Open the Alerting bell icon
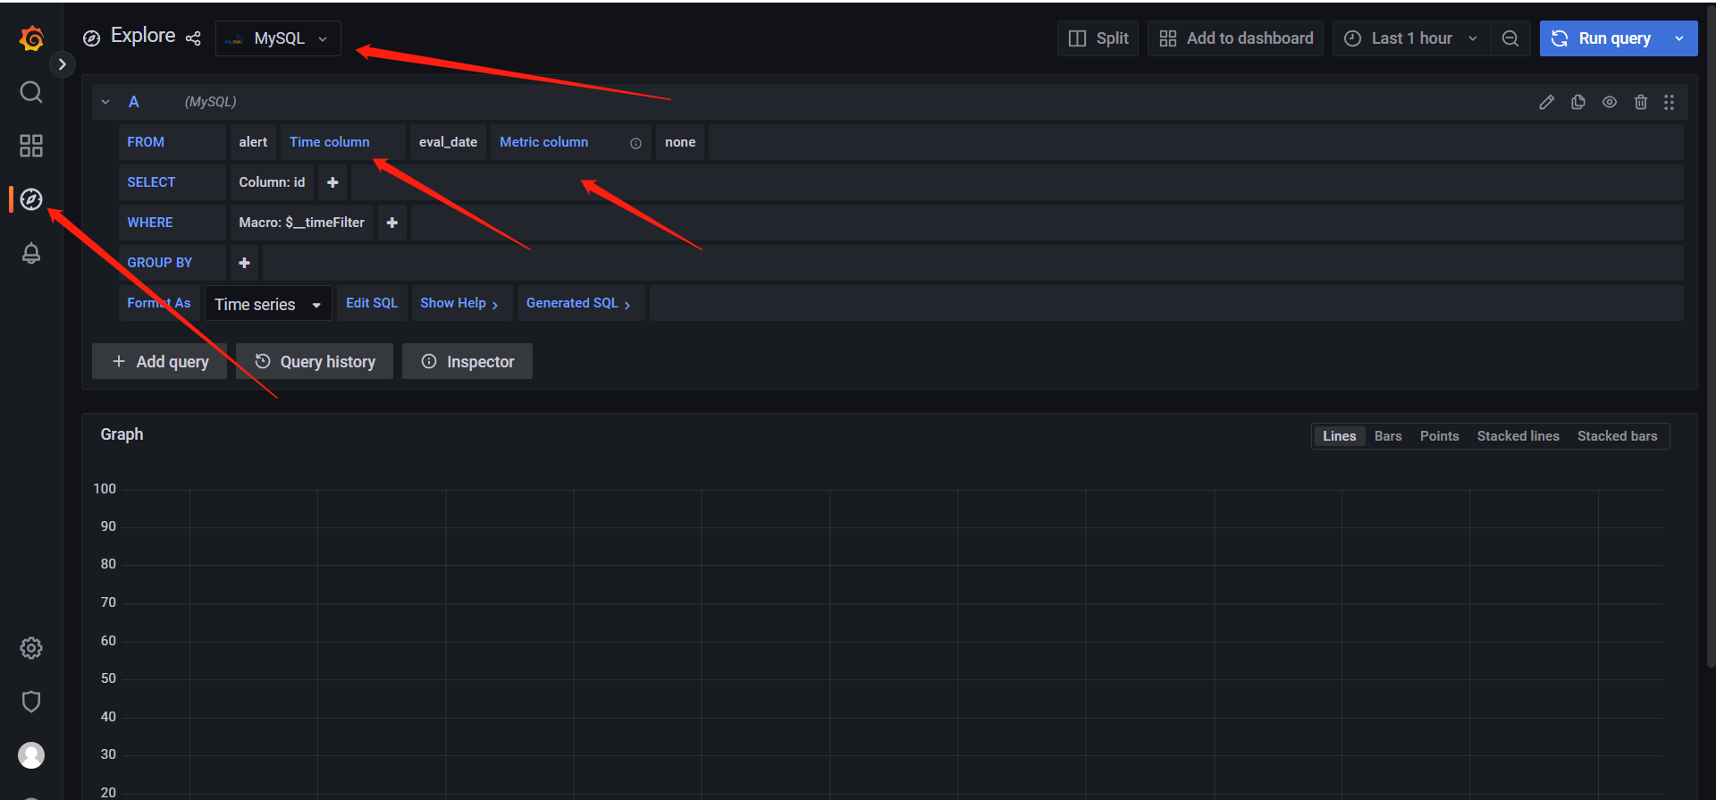 pyautogui.click(x=31, y=253)
